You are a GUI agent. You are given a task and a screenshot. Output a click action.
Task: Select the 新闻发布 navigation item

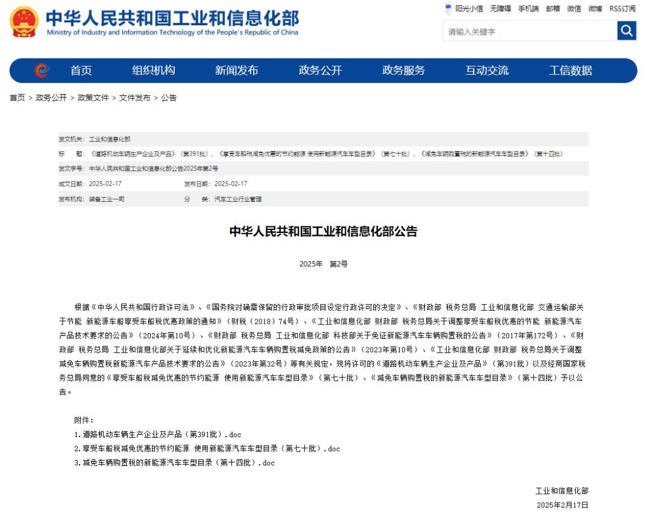(236, 70)
